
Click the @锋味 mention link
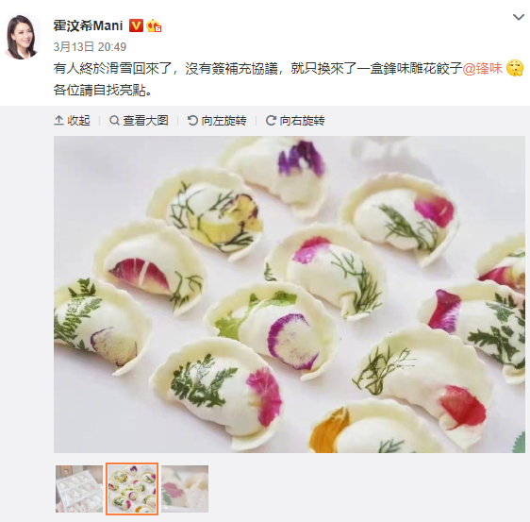click(482, 69)
